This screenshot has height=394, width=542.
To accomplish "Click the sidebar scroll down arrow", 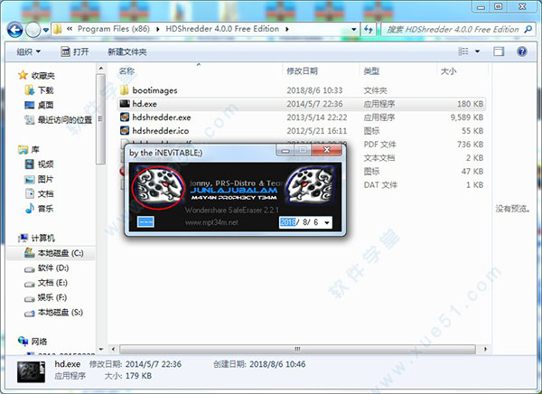I will pyautogui.click(x=100, y=349).
